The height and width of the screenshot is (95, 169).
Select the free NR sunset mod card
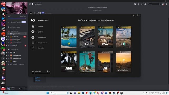tap(105, 61)
